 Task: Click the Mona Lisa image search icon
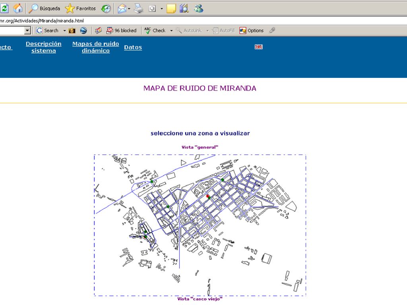[x=72, y=31]
